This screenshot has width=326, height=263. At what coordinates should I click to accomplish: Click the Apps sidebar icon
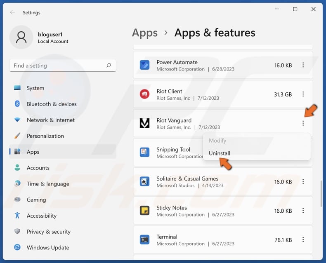17,151
